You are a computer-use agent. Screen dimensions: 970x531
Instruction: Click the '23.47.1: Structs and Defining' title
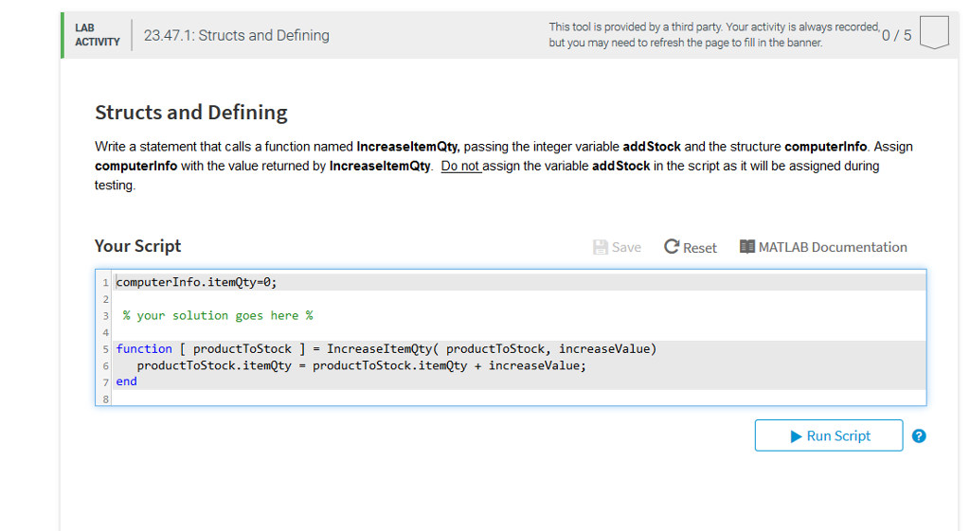236,35
